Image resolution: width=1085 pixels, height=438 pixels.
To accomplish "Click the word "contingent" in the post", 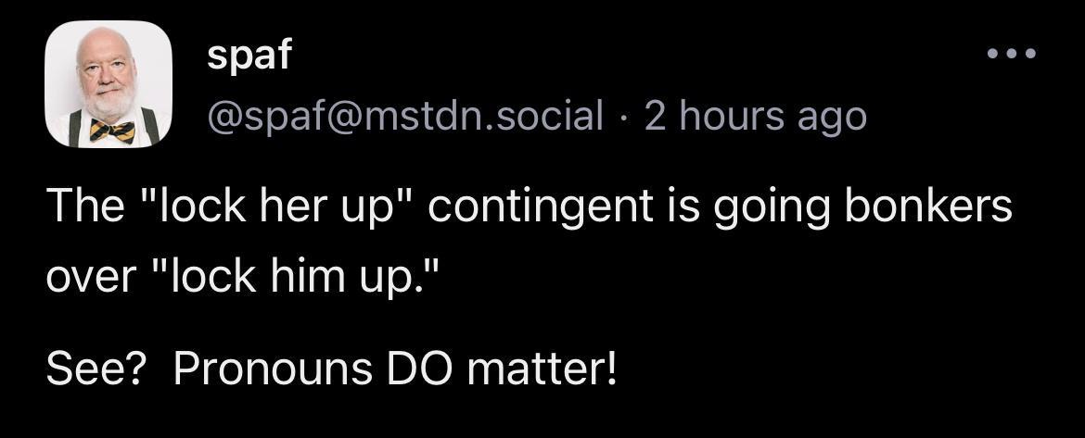I will (x=538, y=207).
